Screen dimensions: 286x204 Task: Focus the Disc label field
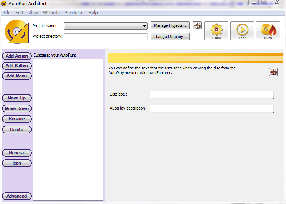[212, 94]
